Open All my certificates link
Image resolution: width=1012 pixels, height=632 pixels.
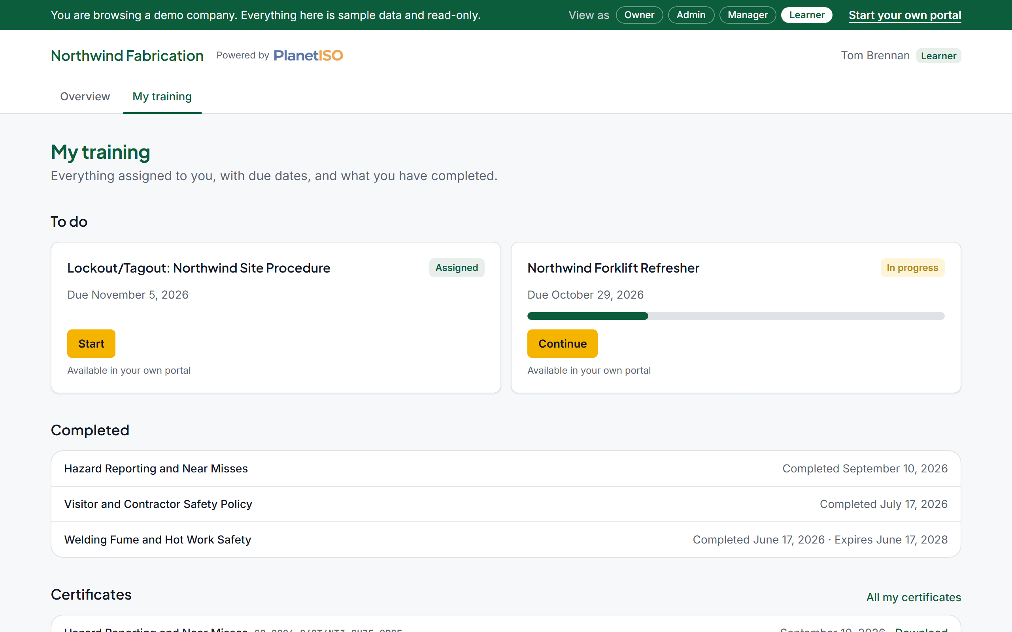914,597
